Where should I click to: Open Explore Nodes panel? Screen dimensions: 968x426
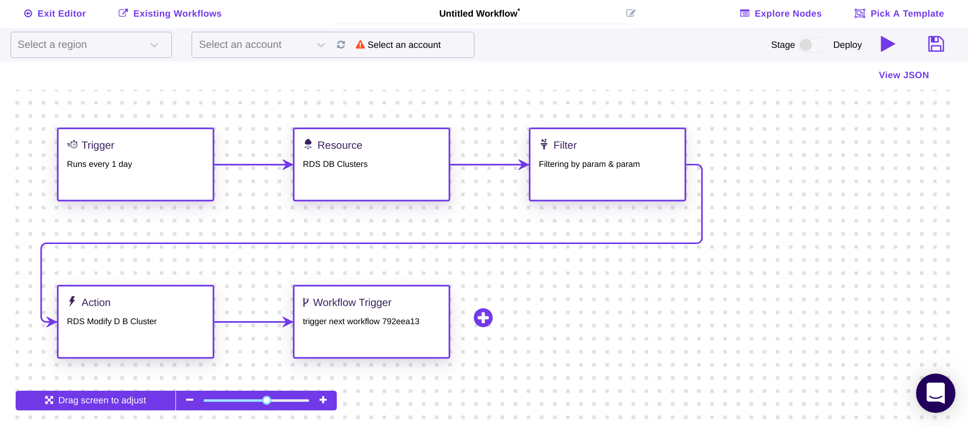[x=780, y=14]
